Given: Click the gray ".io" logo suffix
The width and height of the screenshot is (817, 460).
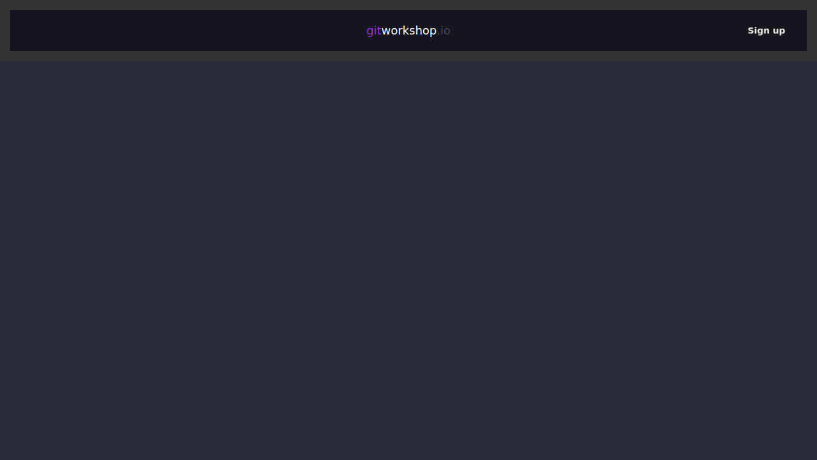Looking at the screenshot, I should (444, 31).
